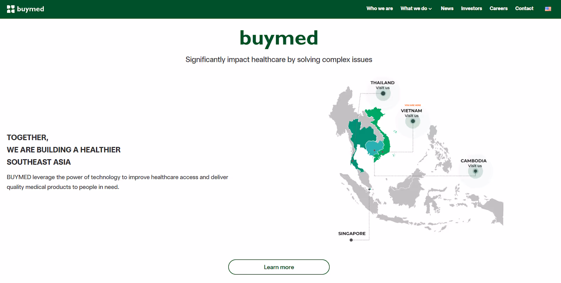Image resolution: width=561 pixels, height=283 pixels.
Task: Go to the News page
Action: click(447, 8)
